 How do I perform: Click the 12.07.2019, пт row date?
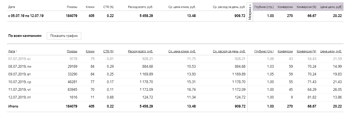point(18,97)
